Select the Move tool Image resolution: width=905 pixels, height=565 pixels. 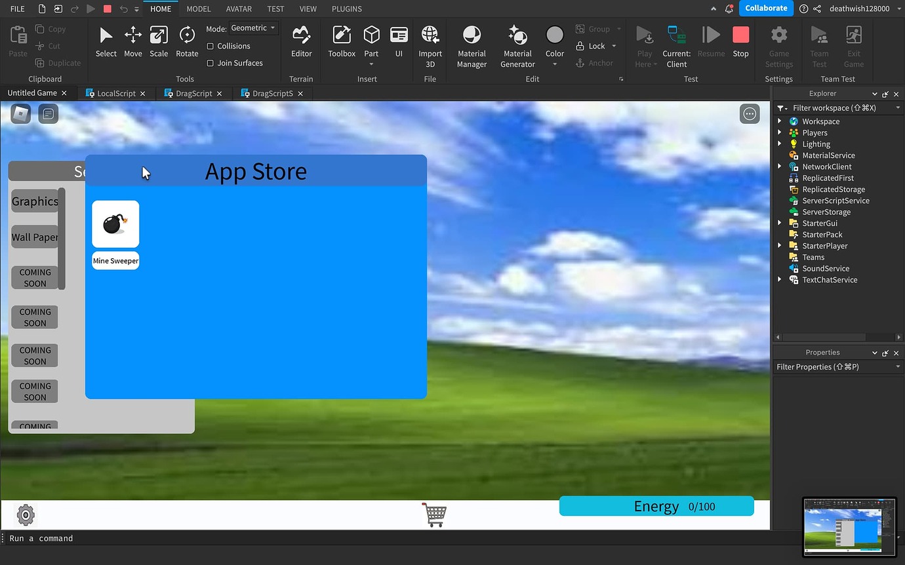133,41
